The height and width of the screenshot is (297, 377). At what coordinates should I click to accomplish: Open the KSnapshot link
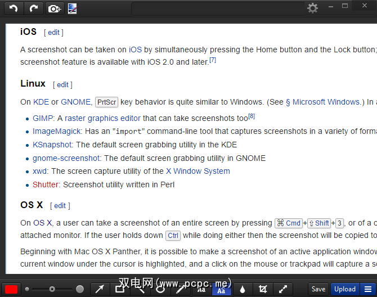52,145
